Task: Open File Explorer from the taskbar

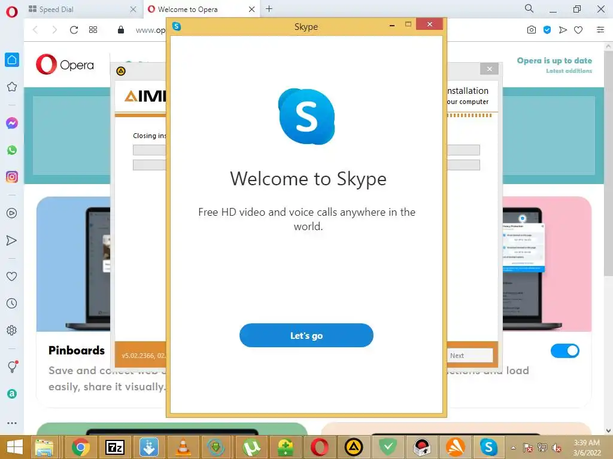Action: tap(44, 447)
